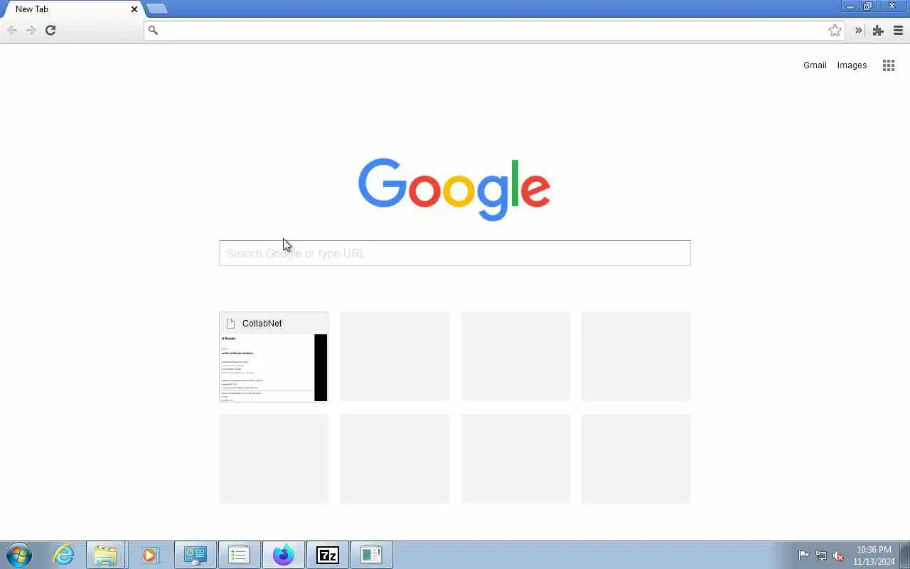This screenshot has width=910, height=569.
Task: Open the clock showing 10:36 PM
Action: pyautogui.click(x=874, y=555)
